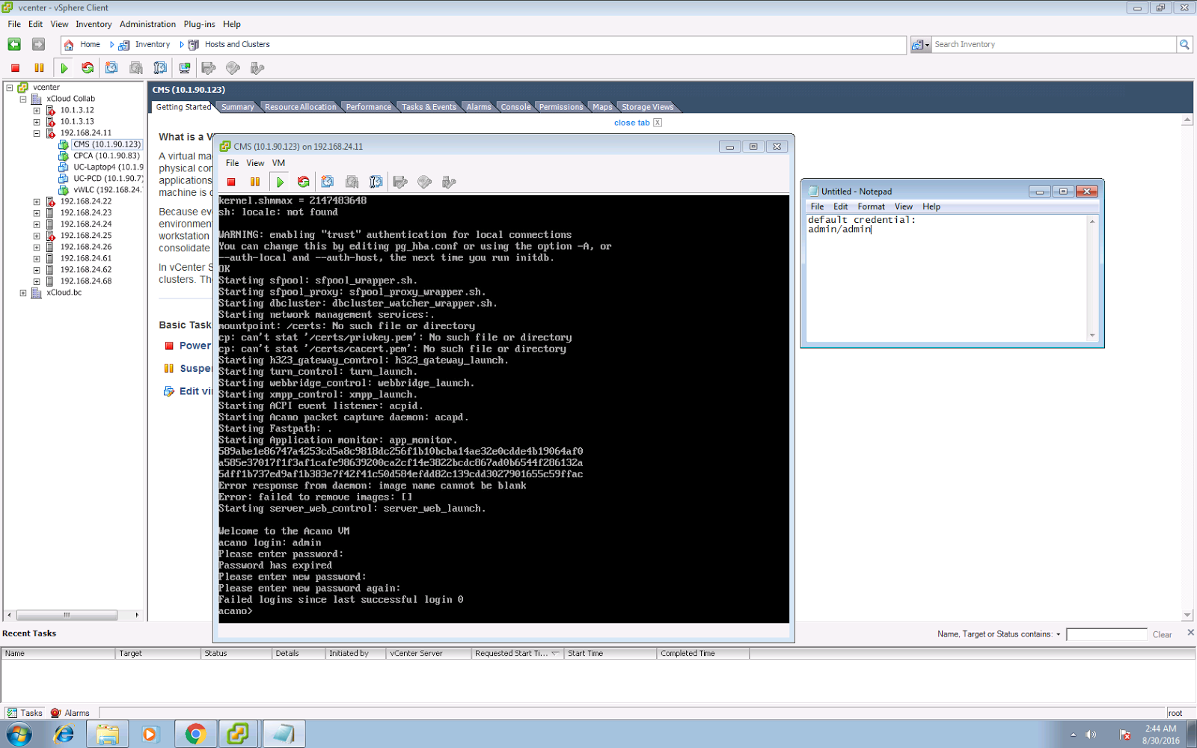The height and width of the screenshot is (748, 1197).
Task: Connect a USB device in console toolbar
Action: point(447,181)
